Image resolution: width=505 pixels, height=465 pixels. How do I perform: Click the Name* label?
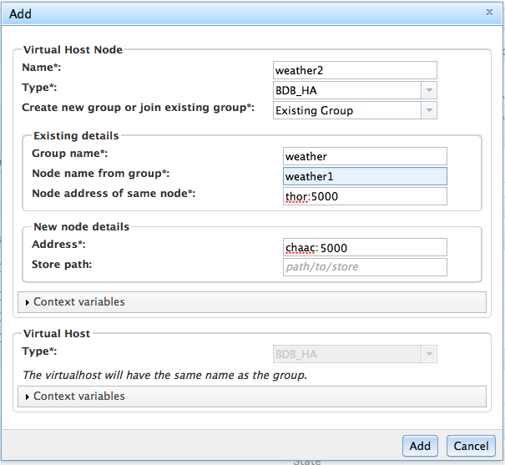coord(42,67)
